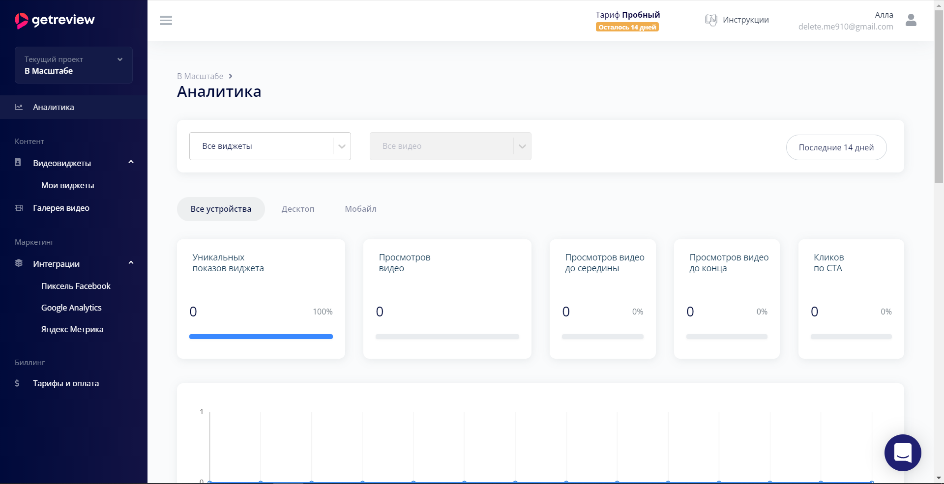Click the breadcrumb chevron arrow
The image size is (944, 484).
(x=231, y=76)
